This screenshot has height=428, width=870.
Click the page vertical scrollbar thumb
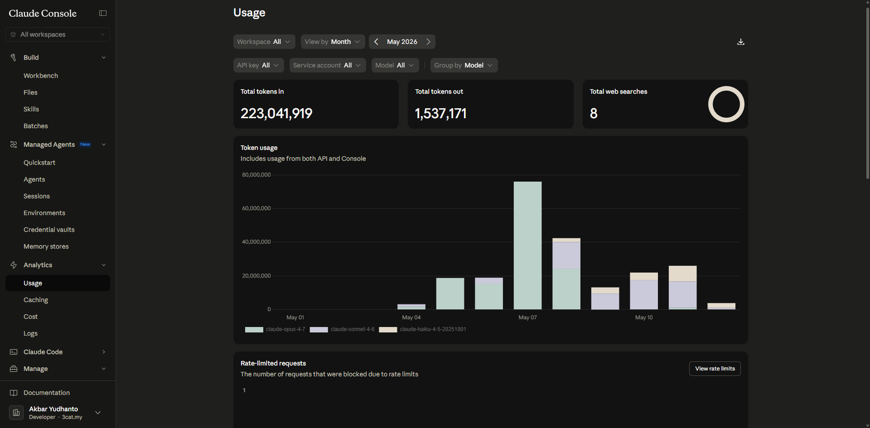[867, 93]
